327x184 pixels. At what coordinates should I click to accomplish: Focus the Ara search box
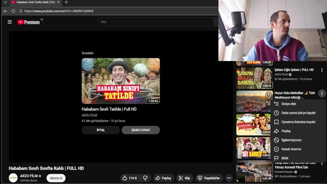tap(155, 22)
